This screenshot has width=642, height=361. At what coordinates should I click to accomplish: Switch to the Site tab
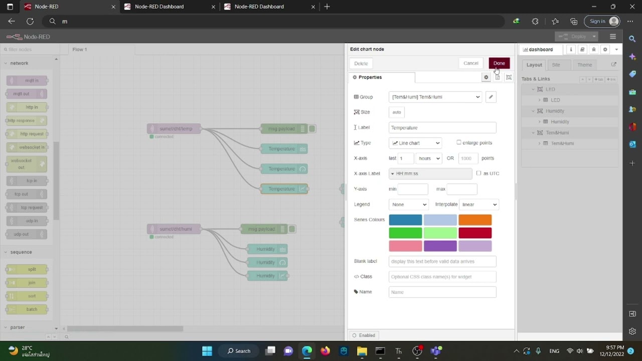[556, 65]
